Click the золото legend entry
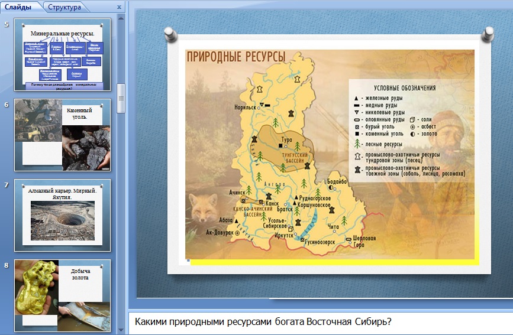The height and width of the screenshot is (335, 513). tap(423, 134)
